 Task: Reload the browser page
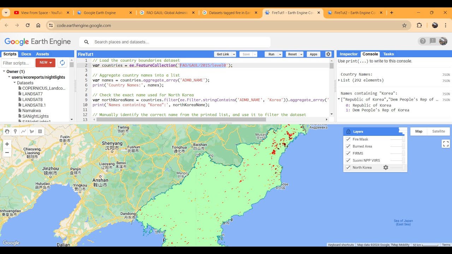(x=28, y=25)
